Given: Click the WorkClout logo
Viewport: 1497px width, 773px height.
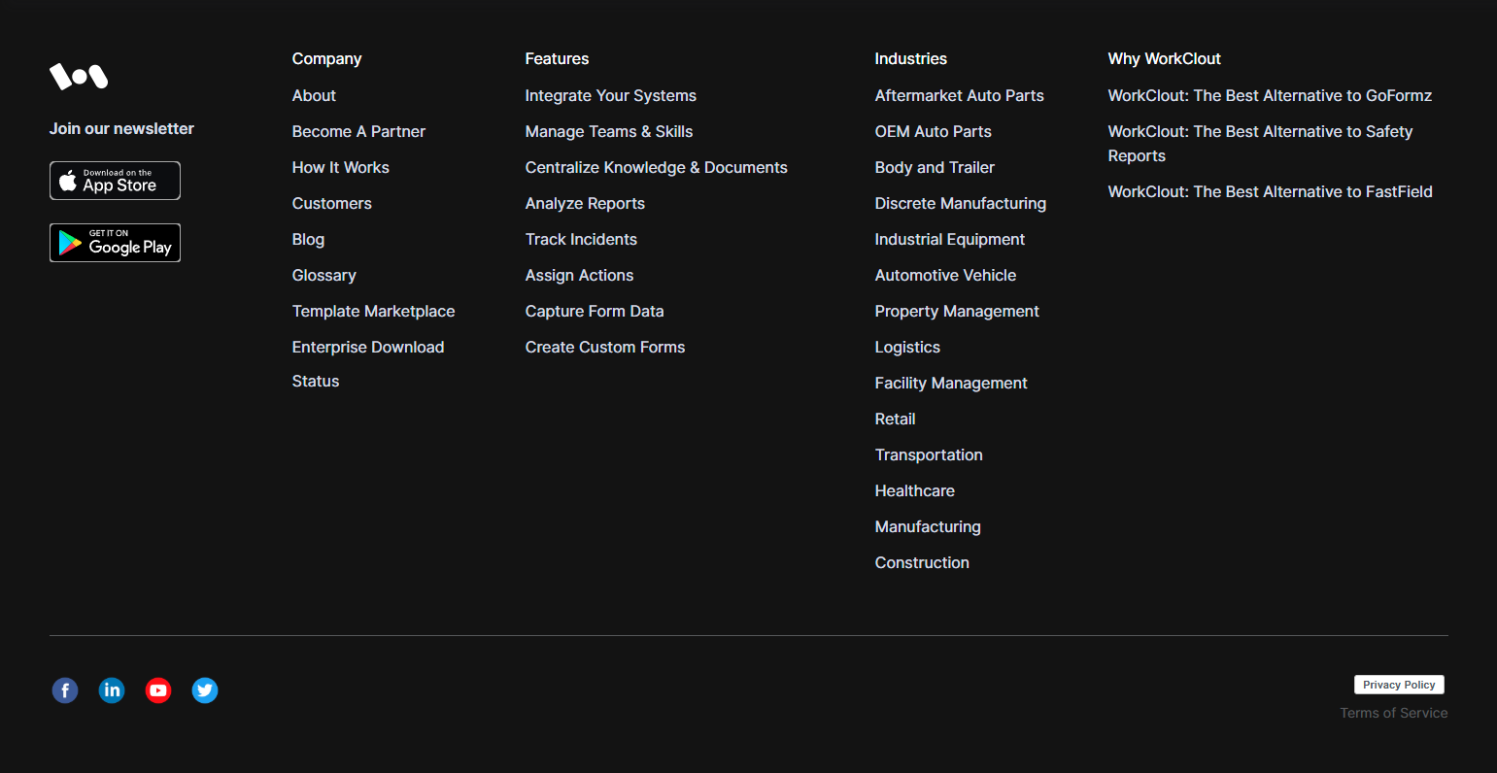Looking at the screenshot, I should pos(79,76).
